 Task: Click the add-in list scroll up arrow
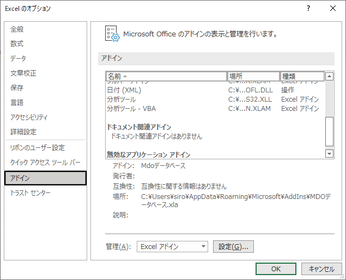(x=329, y=76)
